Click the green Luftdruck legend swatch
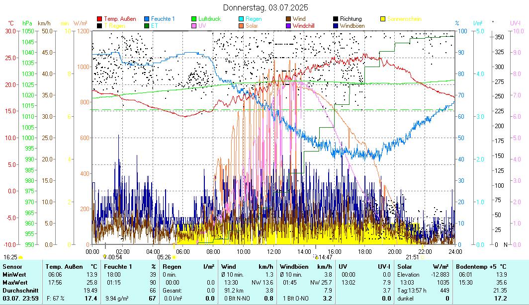 point(194,19)
